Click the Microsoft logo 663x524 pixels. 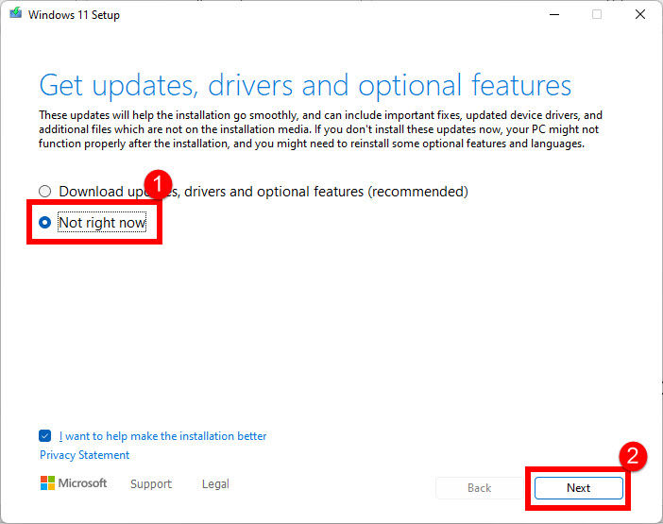point(74,483)
